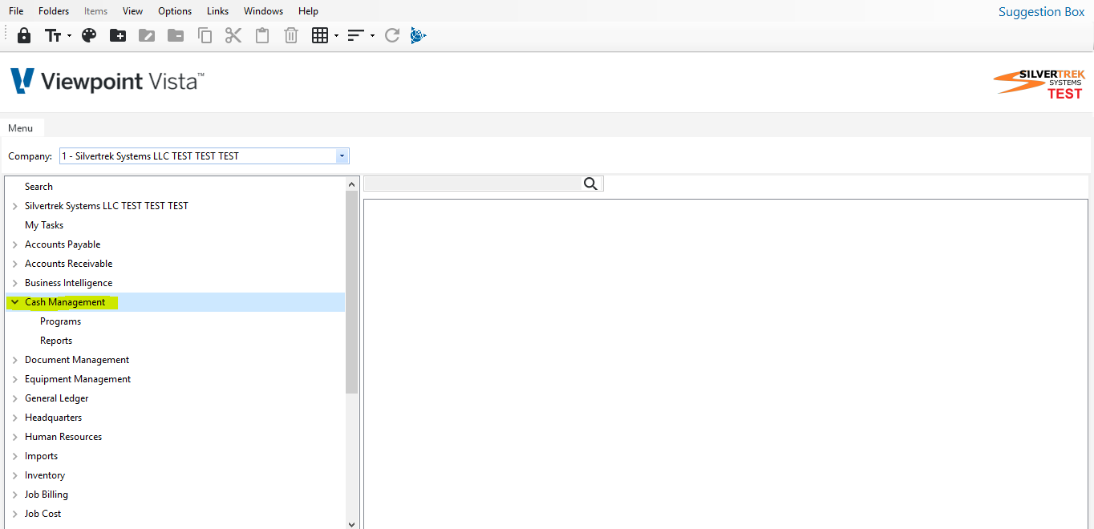Image resolution: width=1094 pixels, height=529 pixels.
Task: Open the Folders menu
Action: coord(54,11)
